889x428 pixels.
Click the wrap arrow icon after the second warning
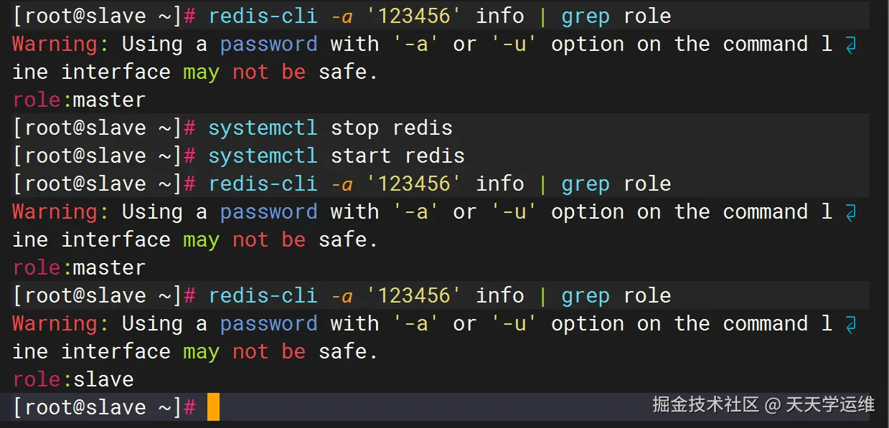[x=851, y=213]
